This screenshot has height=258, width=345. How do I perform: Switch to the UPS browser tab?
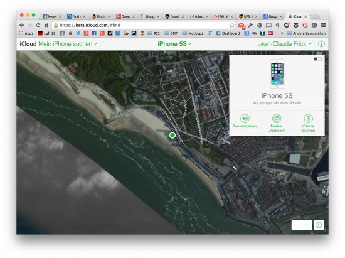[x=248, y=16]
